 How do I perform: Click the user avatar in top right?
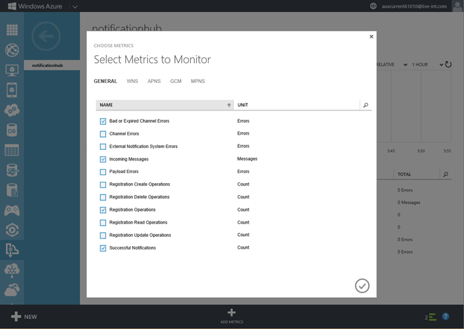pos(457,6)
